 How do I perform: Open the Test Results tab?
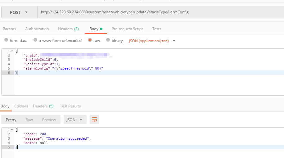pyautogui.click(x=70, y=106)
